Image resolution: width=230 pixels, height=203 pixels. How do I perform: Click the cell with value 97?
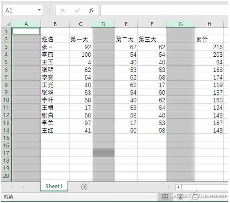[x=81, y=123]
